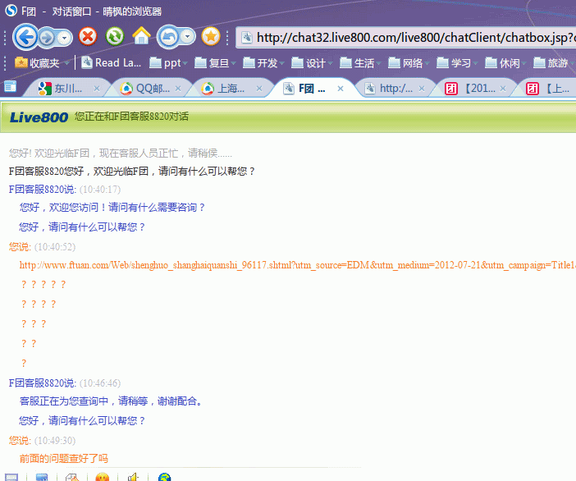Click timestamp (10:49:30)
576x481 pixels.
(55, 440)
